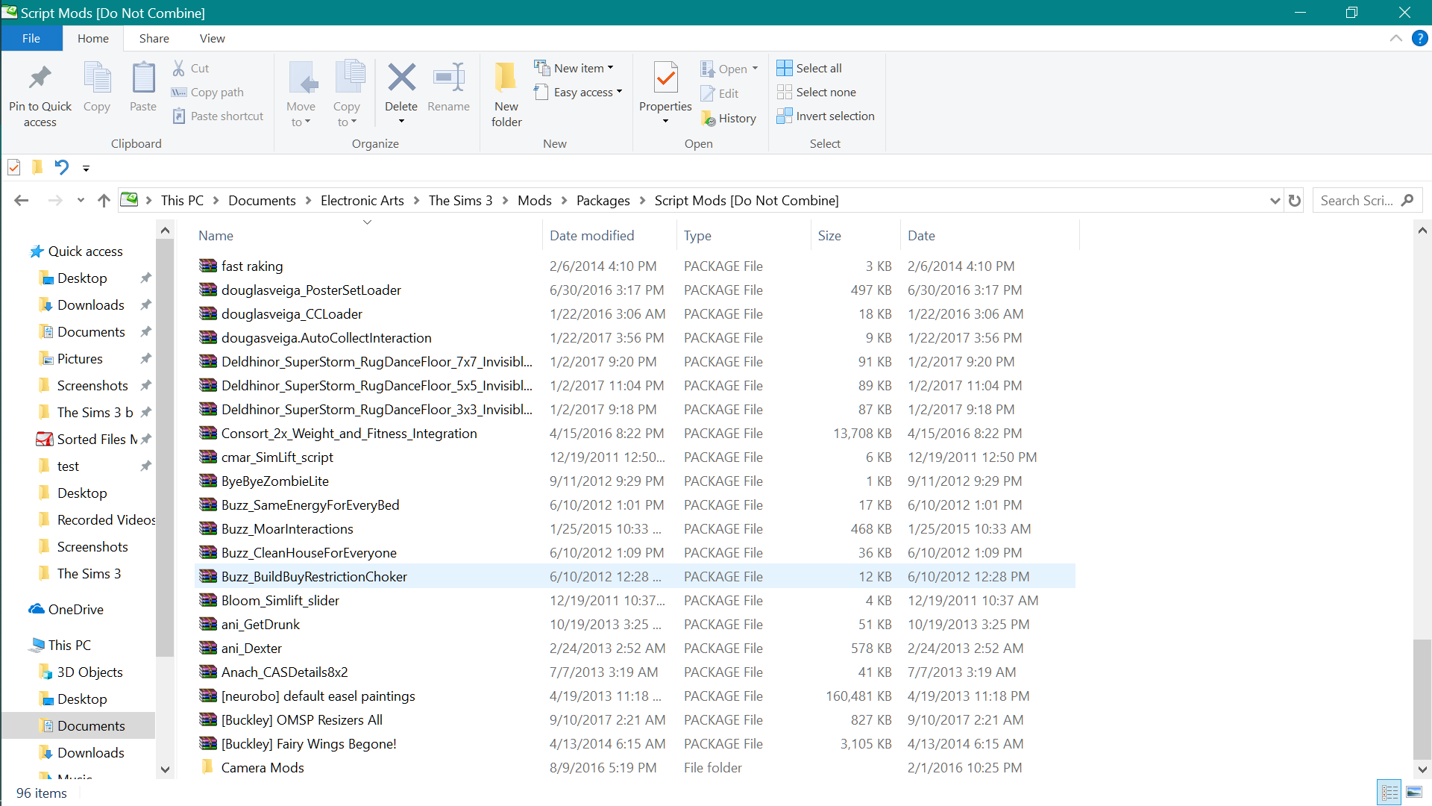Open 3D Objects in the navigation pane
This screenshot has height=806, width=1432.
click(89, 672)
